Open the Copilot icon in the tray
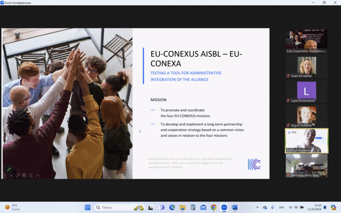 click(x=333, y=207)
